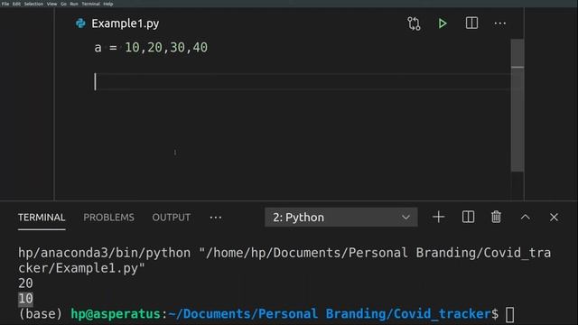Image resolution: width=578 pixels, height=325 pixels.
Task: Place cursor on the empty editor line
Action: pos(303,81)
